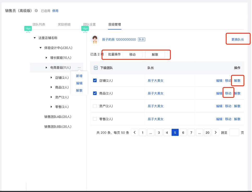
Task: Click the team leader avatar icon
Action: click(95, 40)
